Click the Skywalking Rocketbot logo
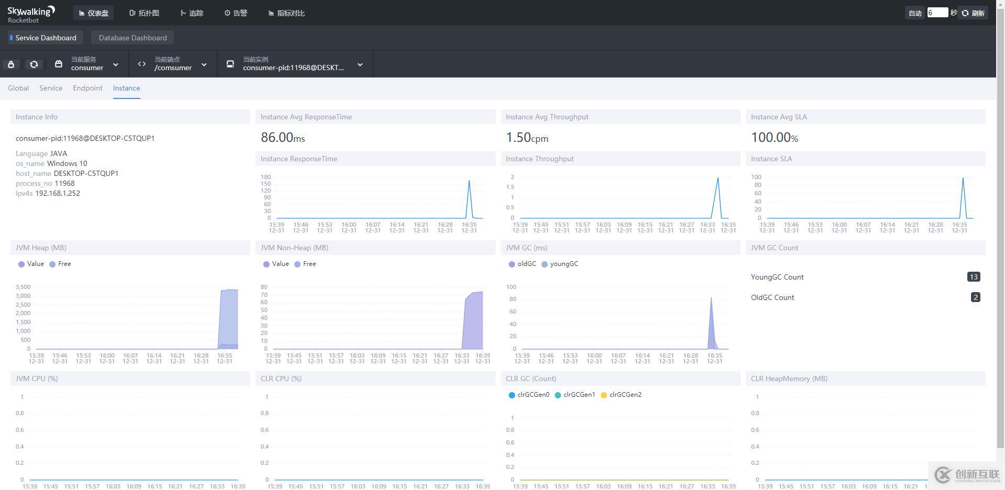The width and height of the screenshot is (1005, 490). coord(31,14)
